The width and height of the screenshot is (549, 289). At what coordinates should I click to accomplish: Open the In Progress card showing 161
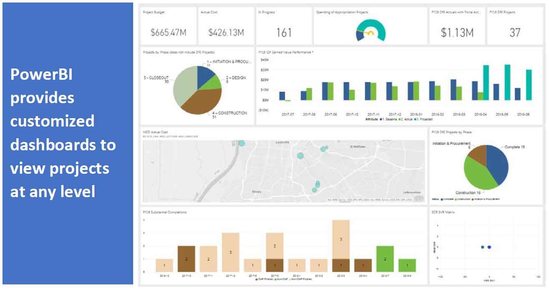tap(284, 26)
